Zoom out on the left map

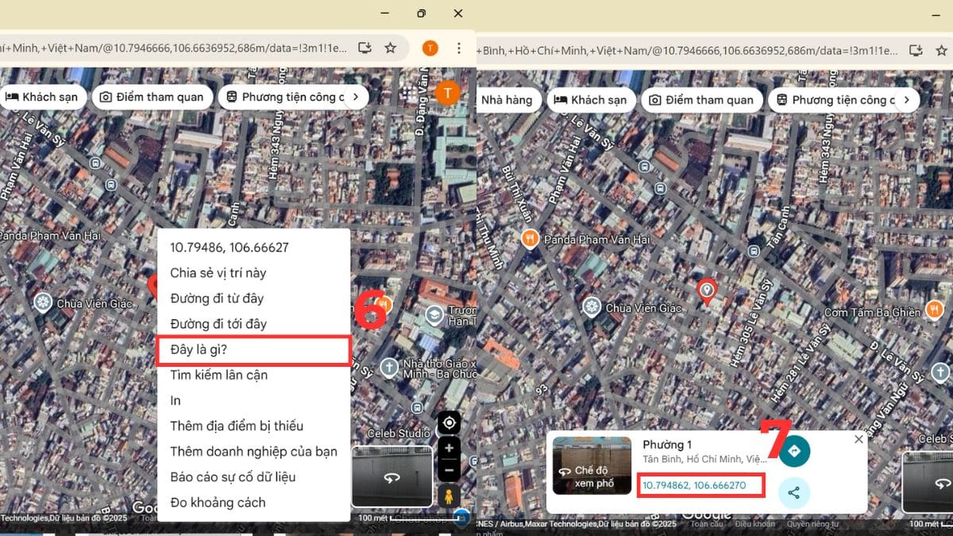[449, 469]
